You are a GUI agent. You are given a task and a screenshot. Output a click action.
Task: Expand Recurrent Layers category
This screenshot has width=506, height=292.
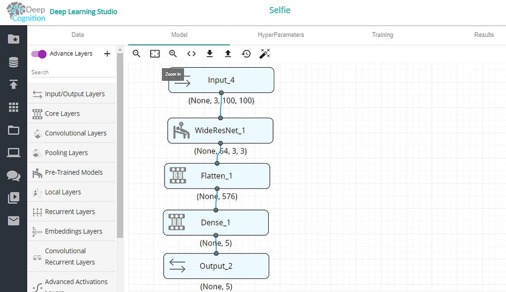click(x=72, y=212)
